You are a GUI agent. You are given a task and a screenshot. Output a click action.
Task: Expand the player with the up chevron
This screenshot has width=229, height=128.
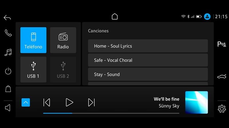tap(26, 102)
